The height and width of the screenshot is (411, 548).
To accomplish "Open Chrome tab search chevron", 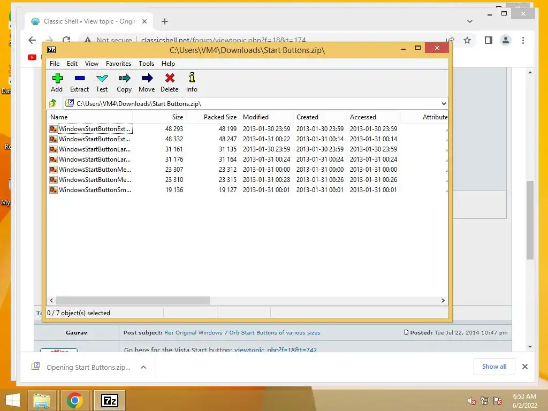I will (x=470, y=21).
